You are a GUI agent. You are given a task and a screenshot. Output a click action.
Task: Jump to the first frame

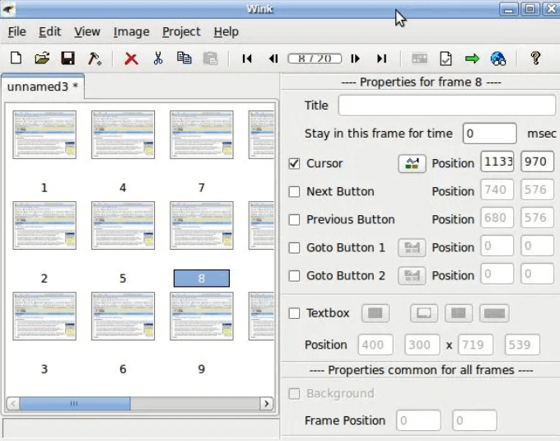pyautogui.click(x=247, y=59)
